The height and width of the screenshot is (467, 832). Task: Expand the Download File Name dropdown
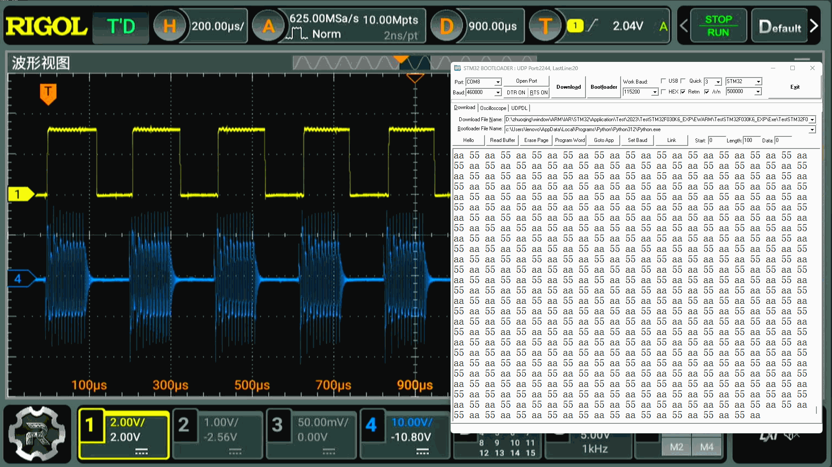(812, 119)
